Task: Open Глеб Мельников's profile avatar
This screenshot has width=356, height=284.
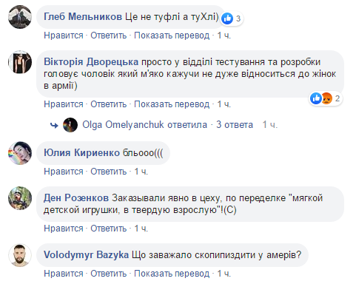Action: pos(20,17)
